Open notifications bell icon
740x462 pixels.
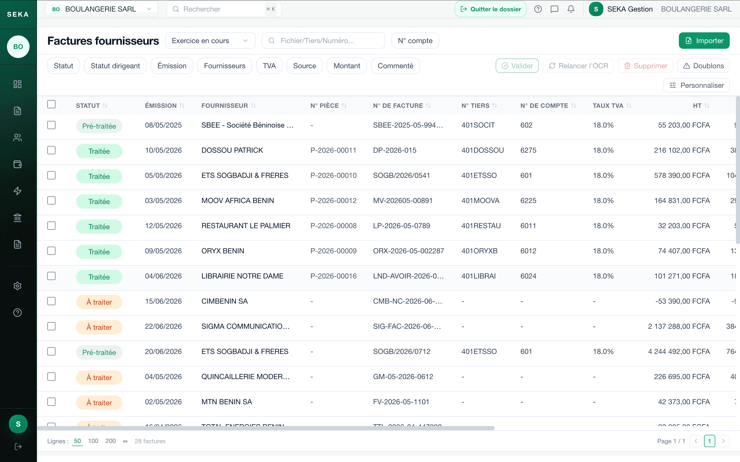pos(571,9)
